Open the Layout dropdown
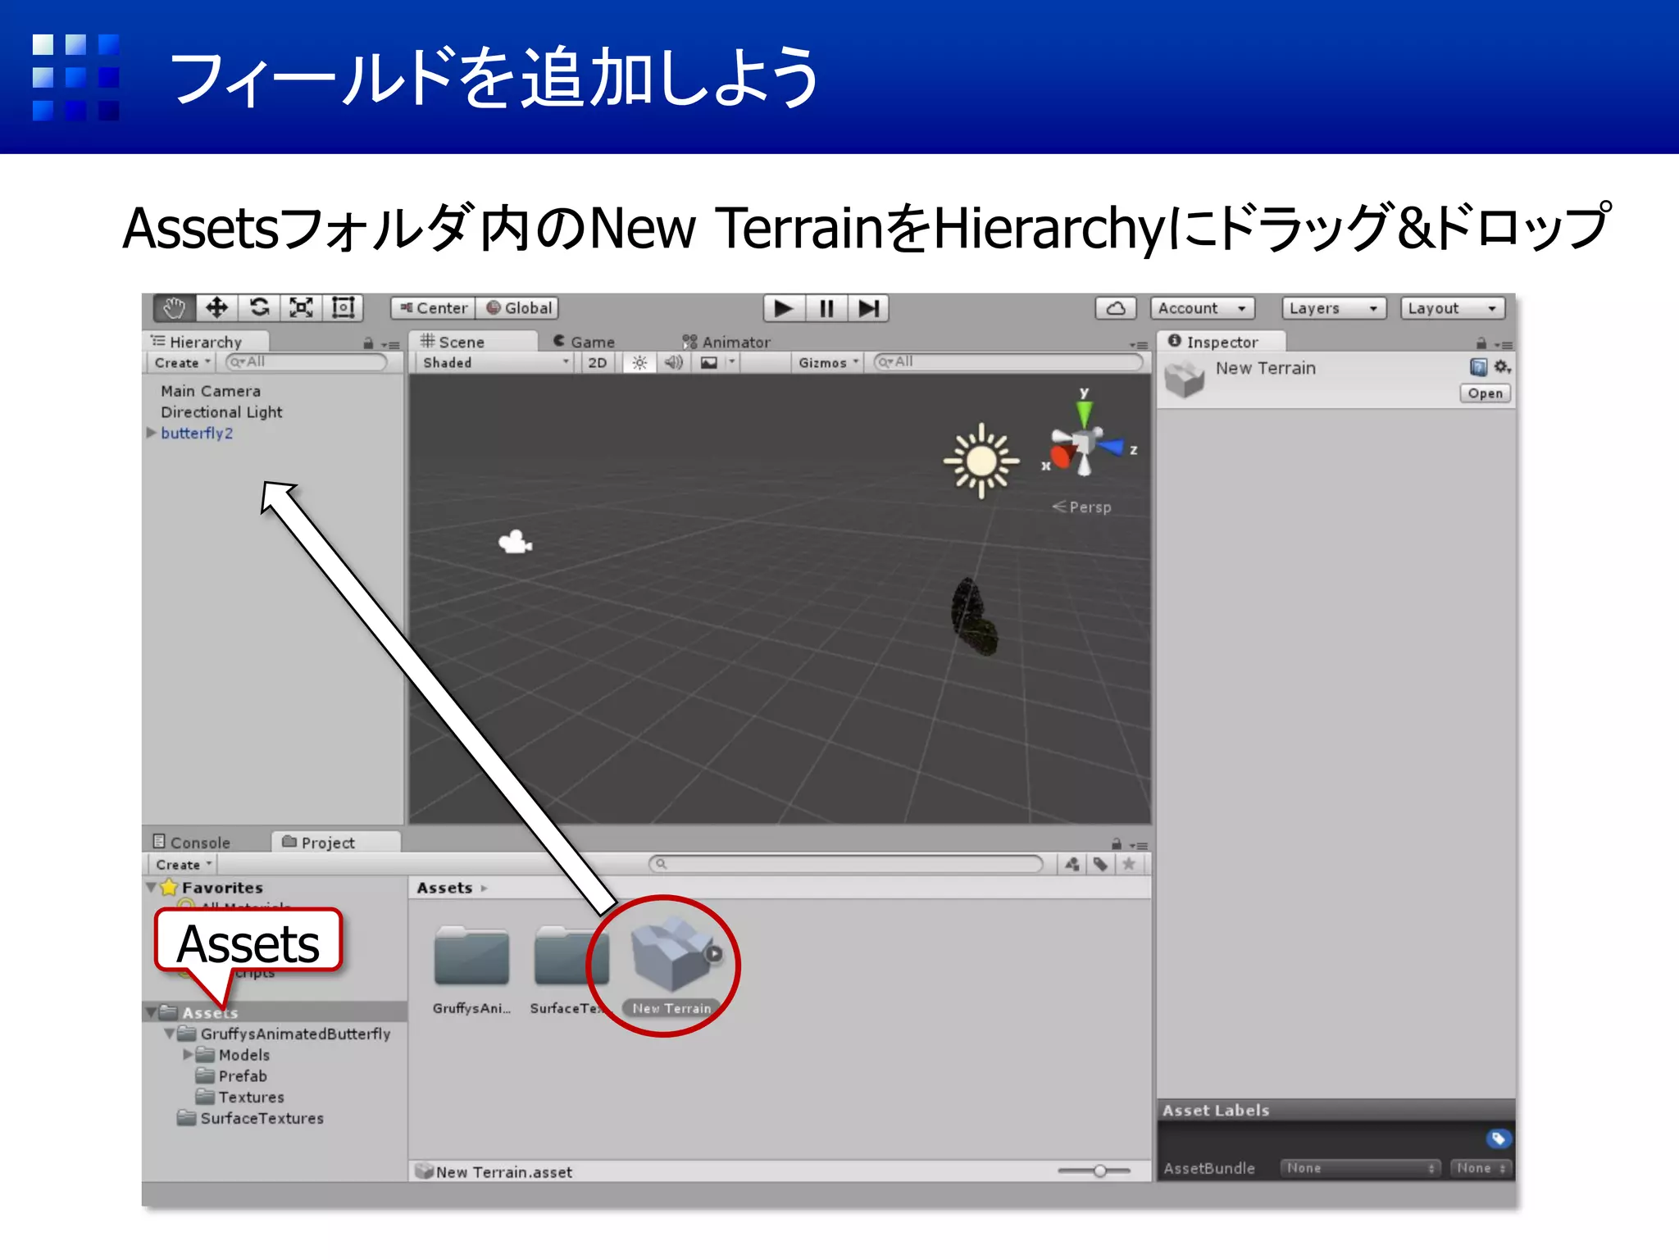Screen dimensions: 1679x1259 click(x=1453, y=308)
